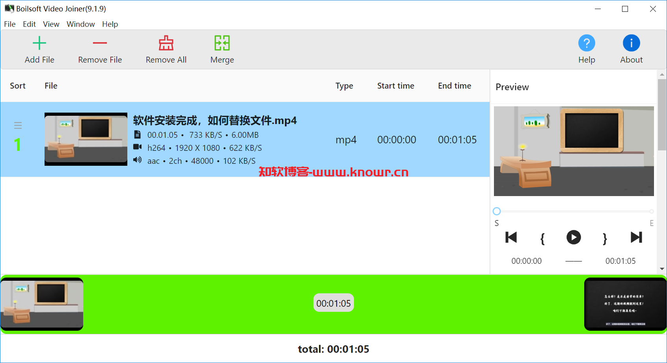
Task: Click the Remove File label
Action: [100, 60]
